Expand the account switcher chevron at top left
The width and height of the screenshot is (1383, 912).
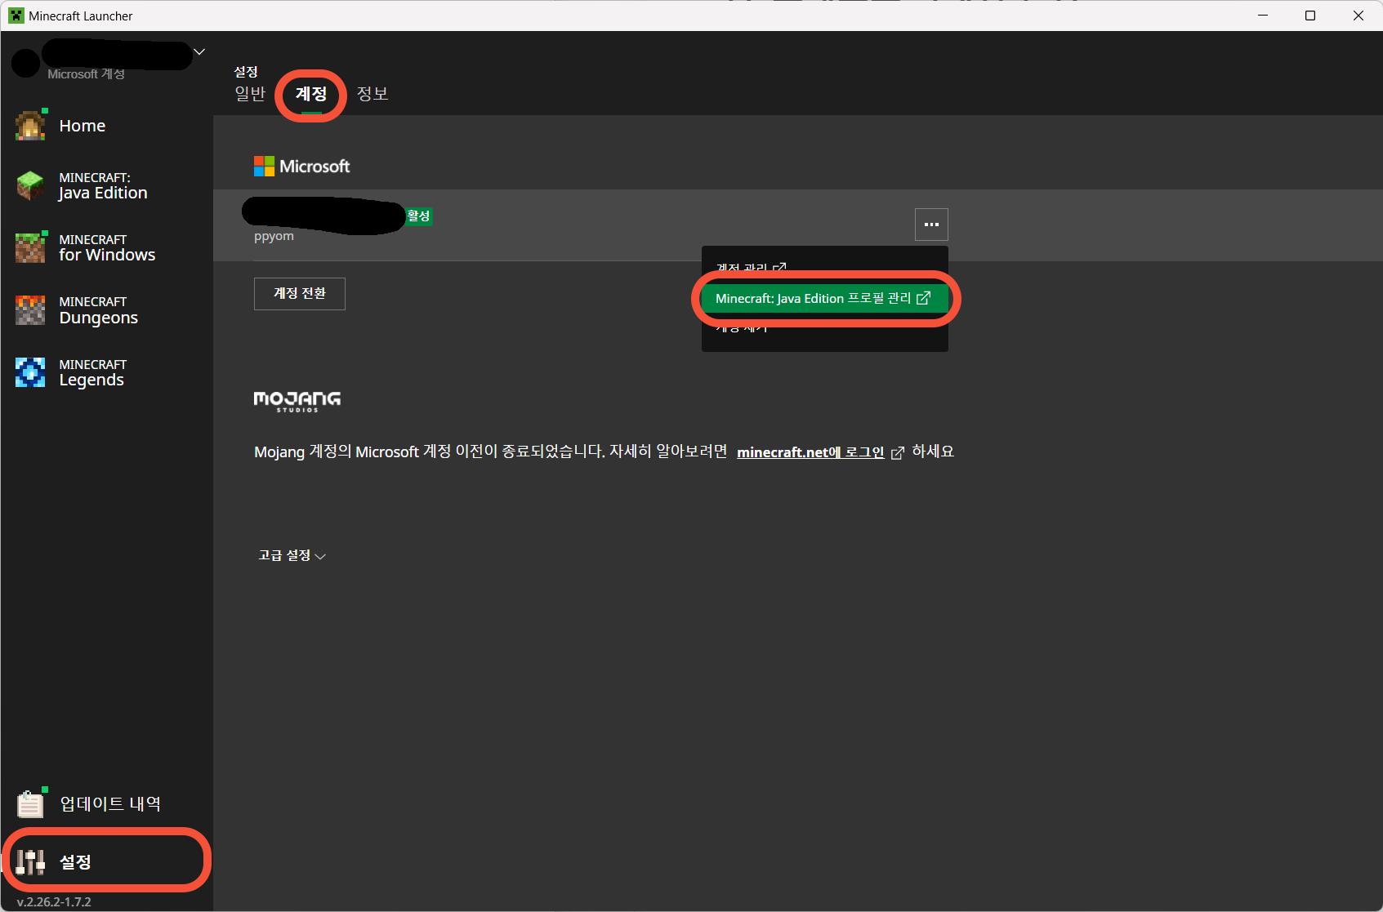click(199, 52)
